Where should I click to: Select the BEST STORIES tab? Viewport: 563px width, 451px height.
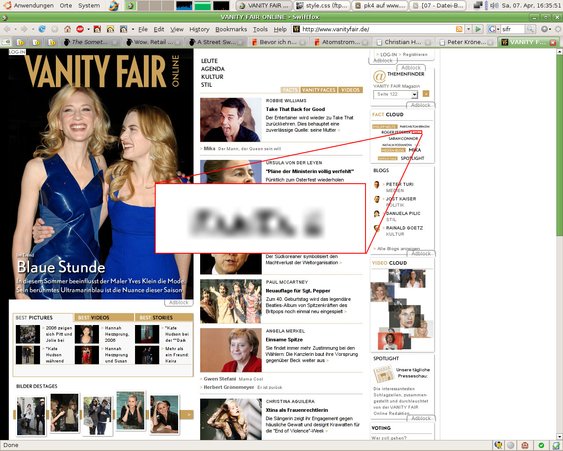pyautogui.click(x=164, y=318)
